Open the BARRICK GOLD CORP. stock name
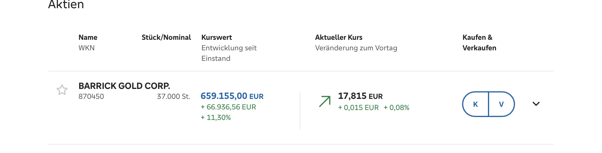The width and height of the screenshot is (602, 153). [x=124, y=86]
